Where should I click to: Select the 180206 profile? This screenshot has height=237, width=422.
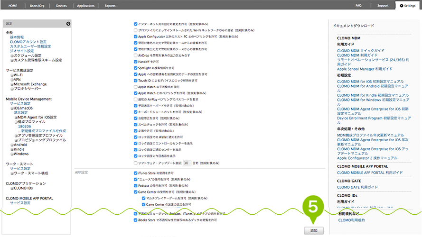coord(25,126)
